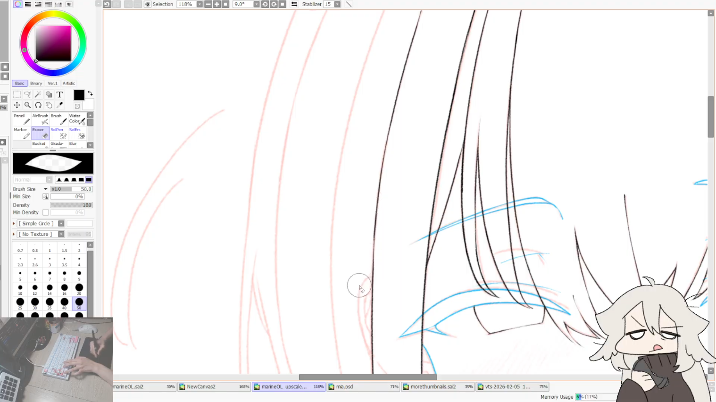
Task: Choose the Shape tool
Action: [x=49, y=95]
